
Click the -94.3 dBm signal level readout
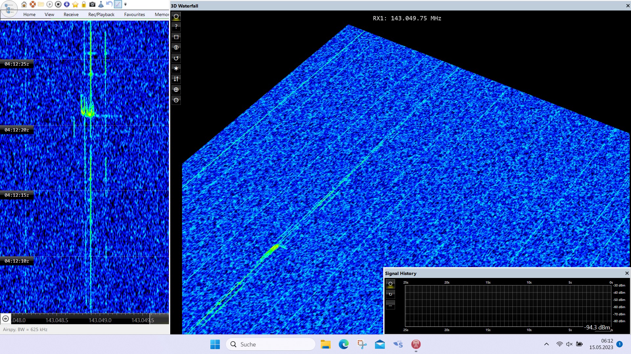point(597,327)
